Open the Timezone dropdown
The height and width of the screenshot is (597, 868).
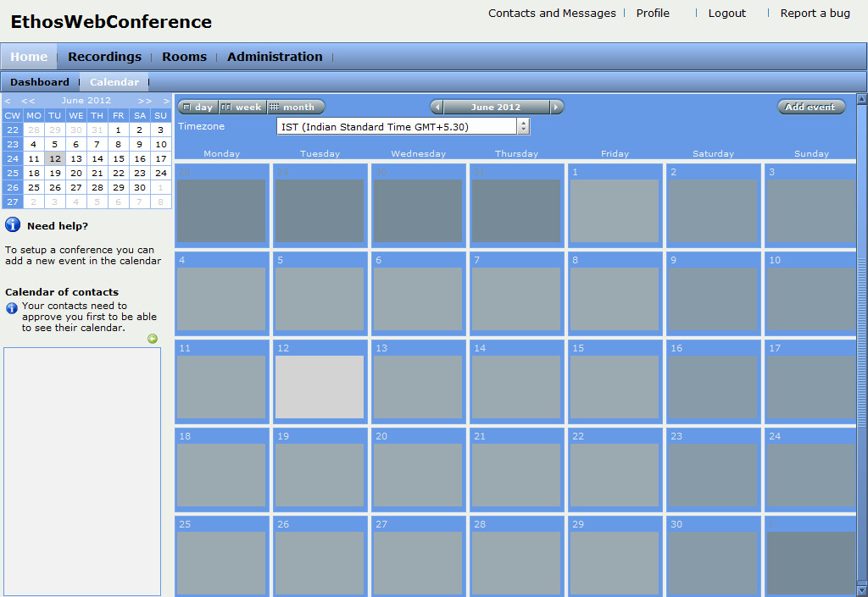(x=397, y=127)
